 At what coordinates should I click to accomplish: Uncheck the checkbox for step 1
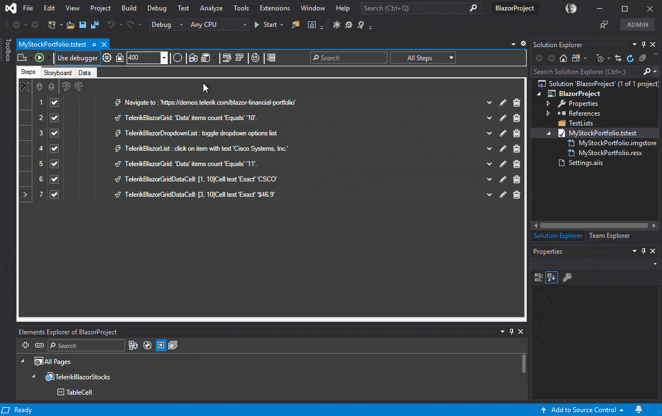coord(54,102)
